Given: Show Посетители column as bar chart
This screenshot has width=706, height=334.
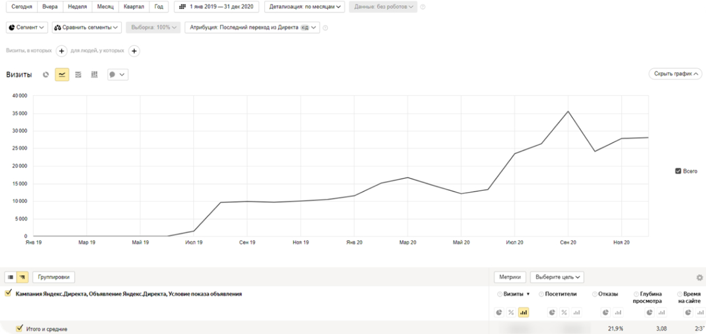Looking at the screenshot, I should [x=576, y=312].
